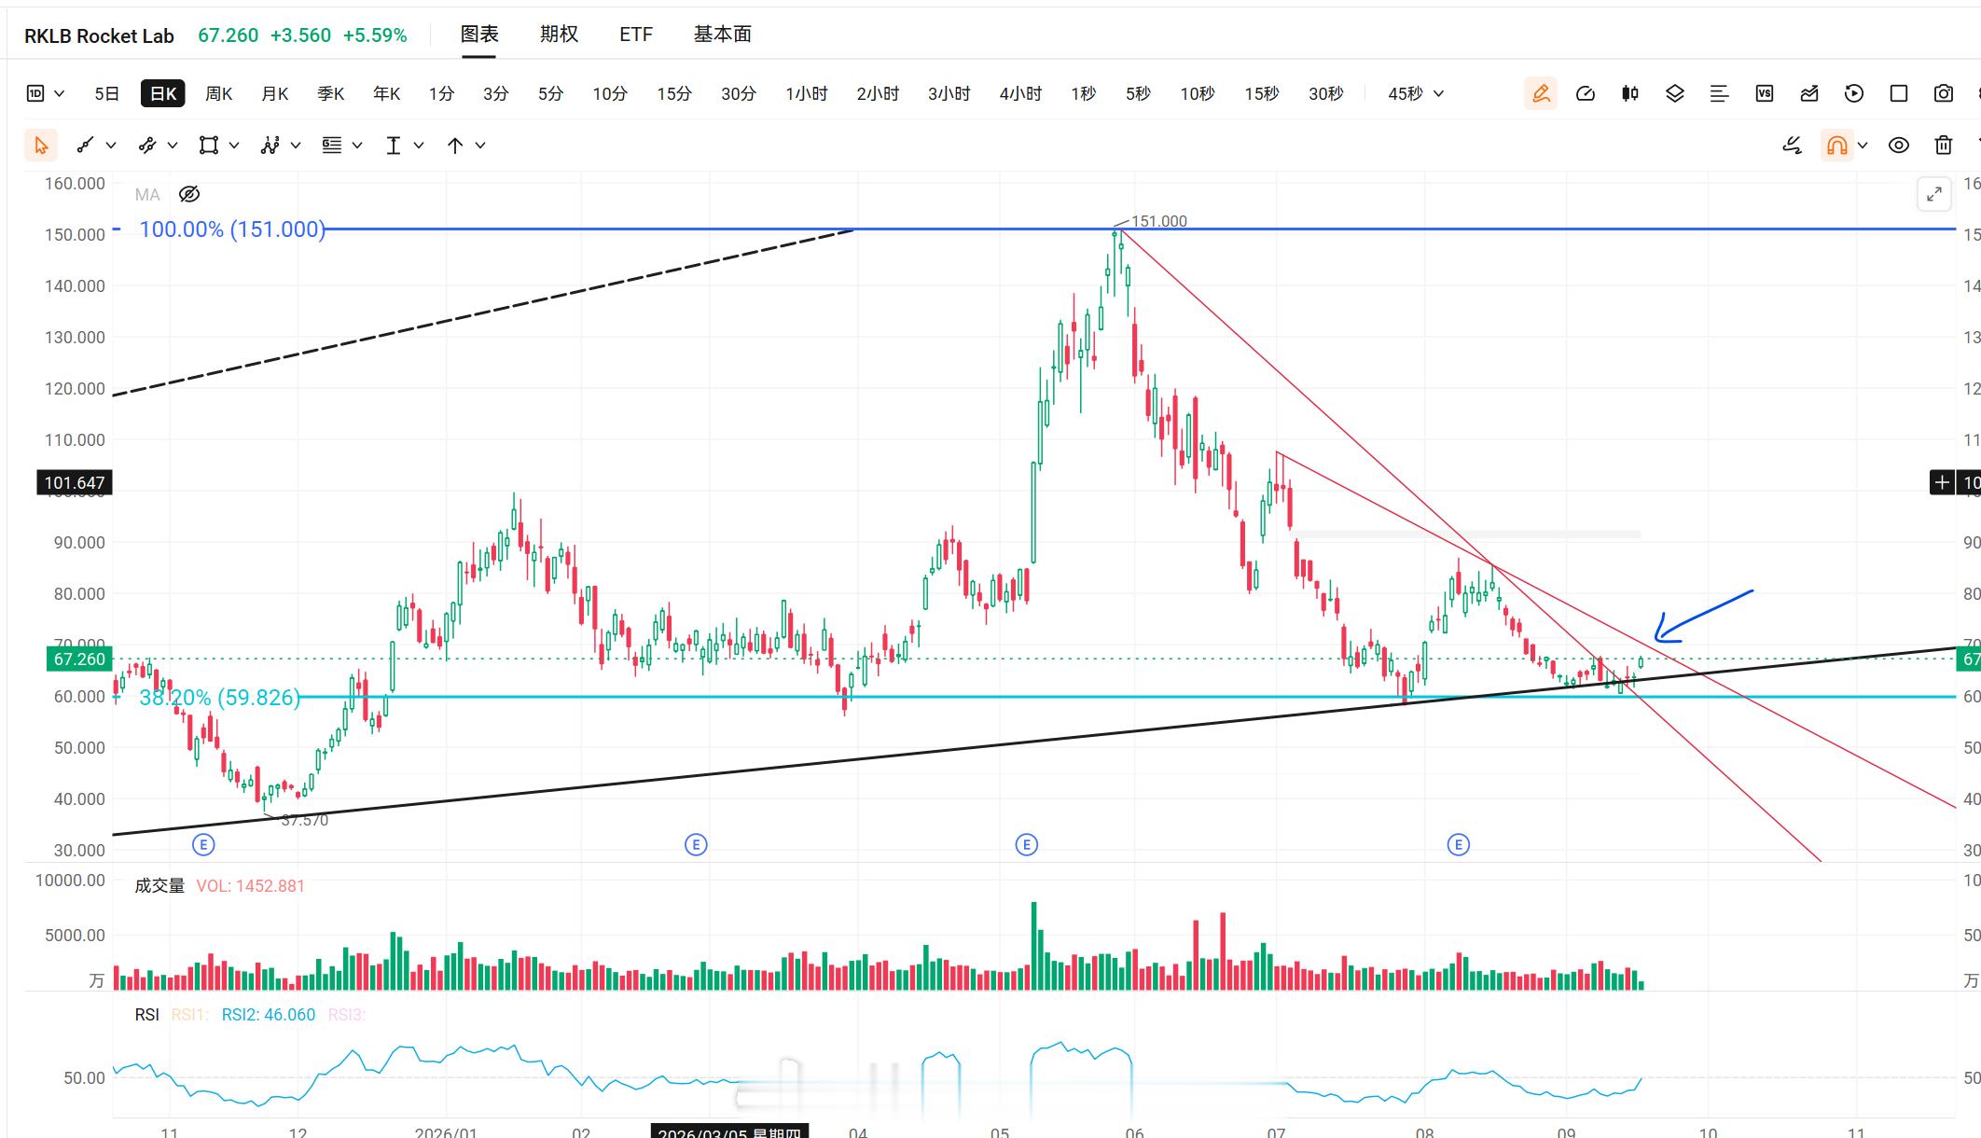Take a chart screenshot with camera icon
1981x1138 pixels.
coord(1944,93)
